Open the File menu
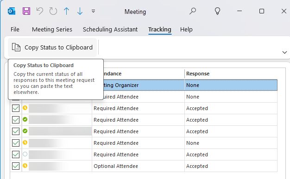The height and width of the screenshot is (179, 290). [x=15, y=30]
